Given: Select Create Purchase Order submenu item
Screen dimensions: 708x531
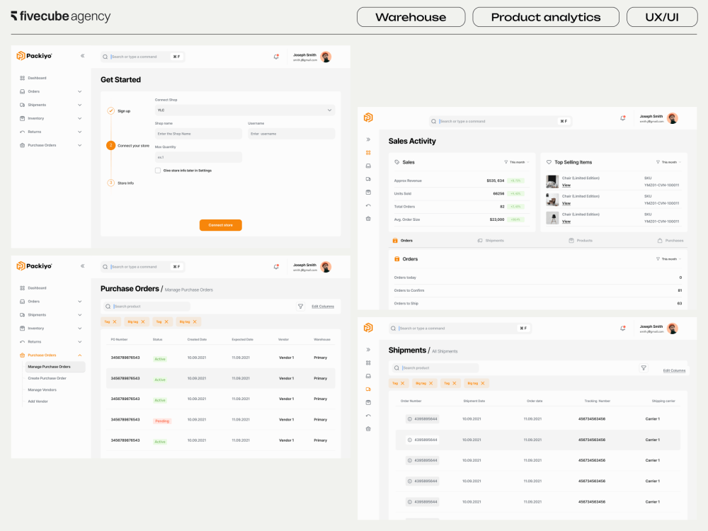Looking at the screenshot, I should click(47, 378).
